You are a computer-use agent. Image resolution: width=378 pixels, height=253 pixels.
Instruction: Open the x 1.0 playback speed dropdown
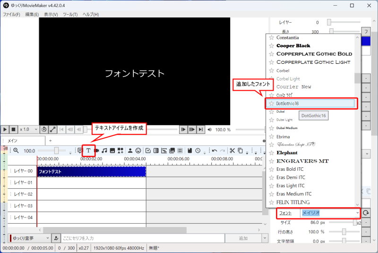(x=28, y=129)
